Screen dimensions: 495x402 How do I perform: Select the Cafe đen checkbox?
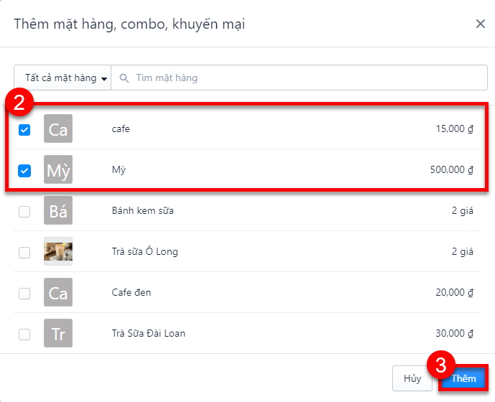click(x=24, y=294)
